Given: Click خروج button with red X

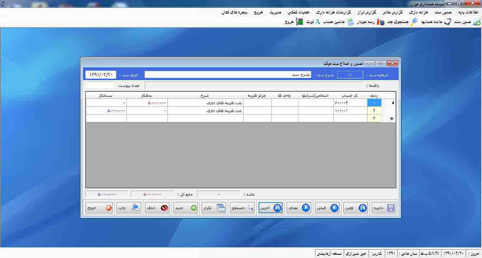Looking at the screenshot, I should tap(100, 208).
